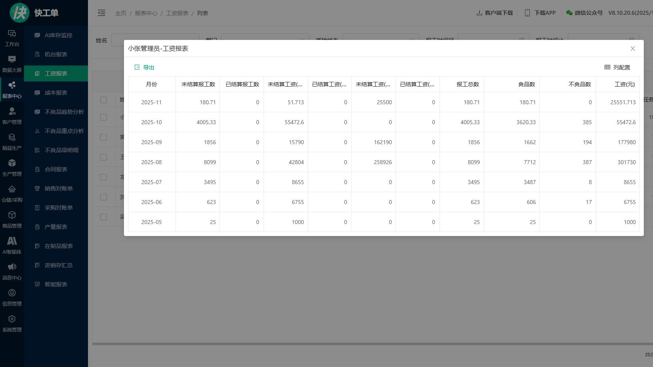Open 不良品重点分析 menu item
Viewport: 653px width, 367px height.
click(x=56, y=131)
